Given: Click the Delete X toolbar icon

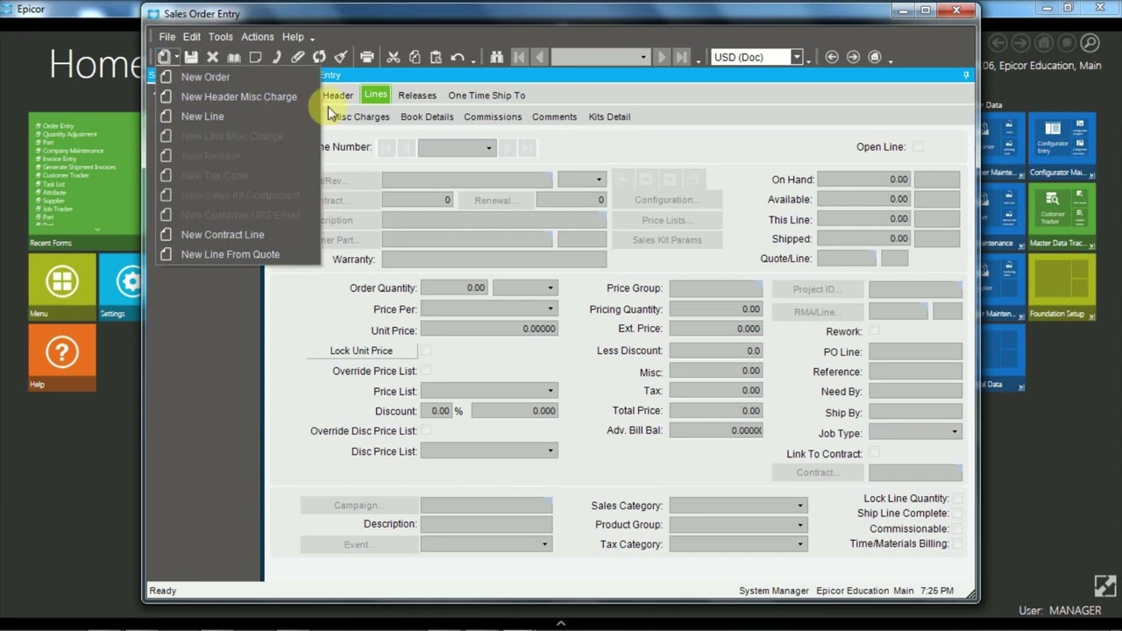Looking at the screenshot, I should click(x=212, y=57).
